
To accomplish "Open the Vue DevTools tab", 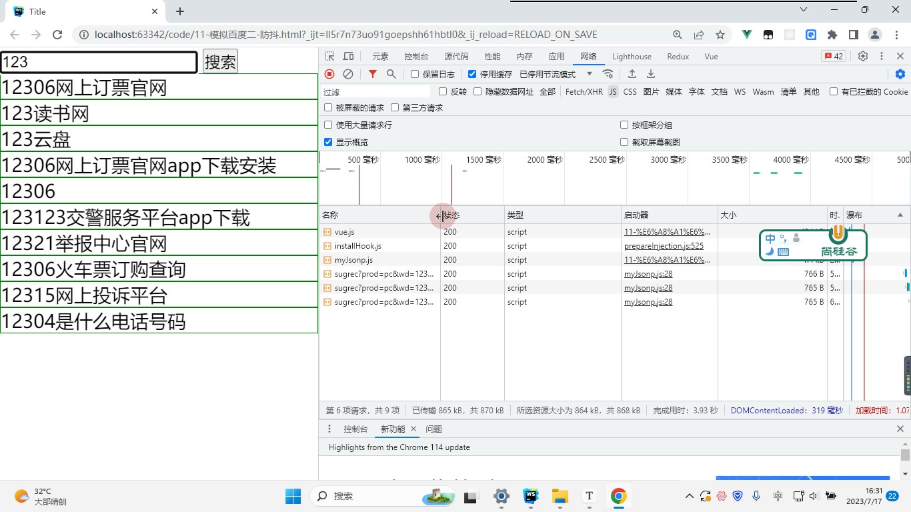I will 711,57.
